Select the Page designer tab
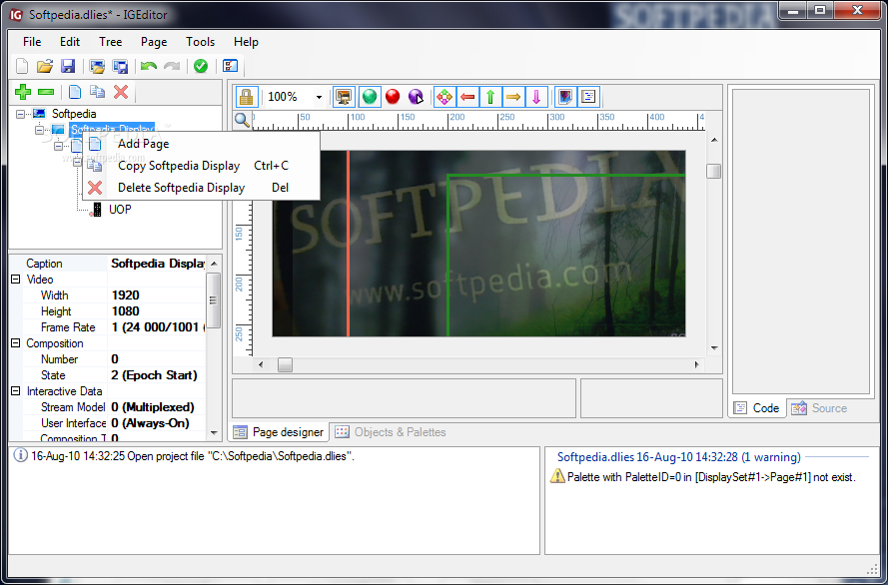888x585 pixels. click(x=280, y=432)
